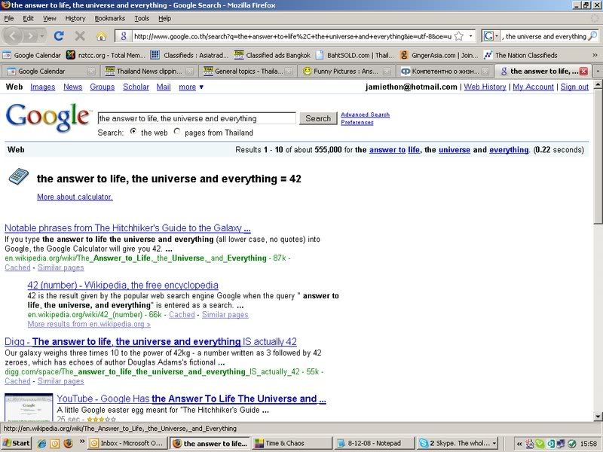The width and height of the screenshot is (603, 452).
Task: Open GingerAsia.com bookmark
Action: [x=439, y=55]
